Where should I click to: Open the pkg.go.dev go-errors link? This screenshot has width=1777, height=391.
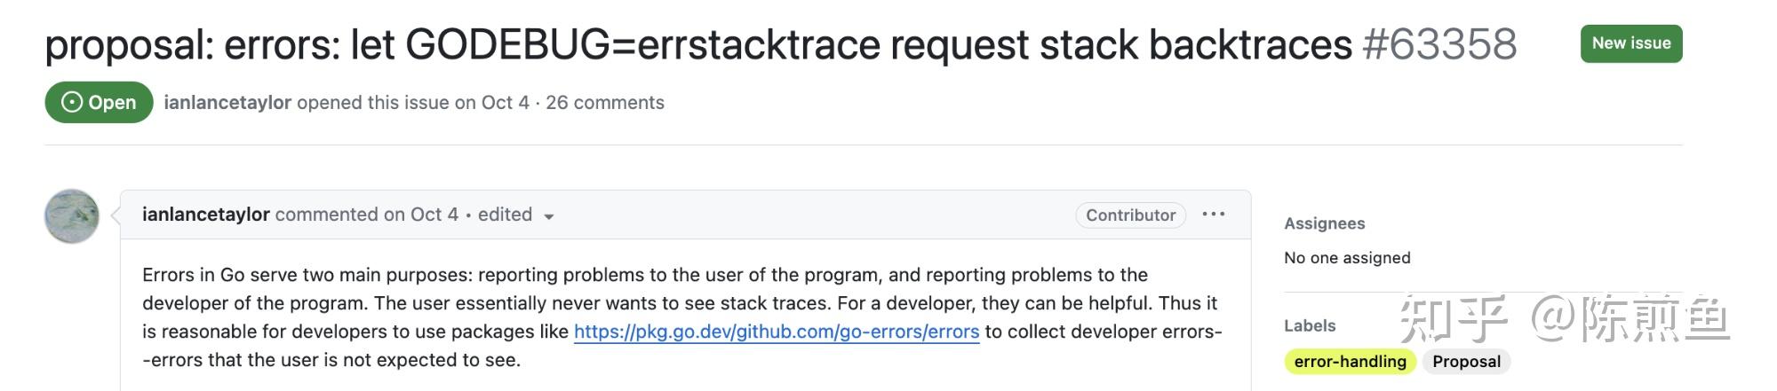tap(777, 332)
